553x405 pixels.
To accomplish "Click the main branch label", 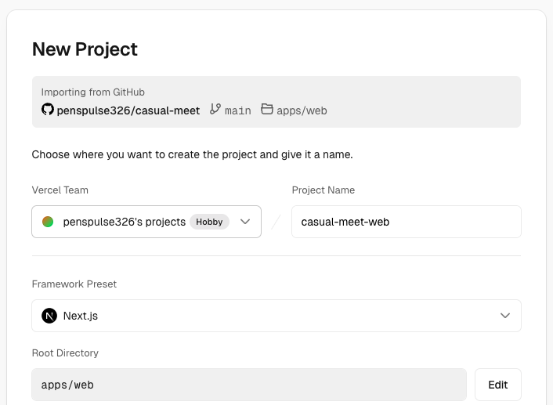I will point(238,110).
